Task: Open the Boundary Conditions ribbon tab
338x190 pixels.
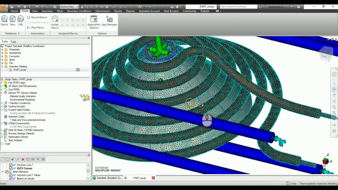Action: [x=79, y=11]
